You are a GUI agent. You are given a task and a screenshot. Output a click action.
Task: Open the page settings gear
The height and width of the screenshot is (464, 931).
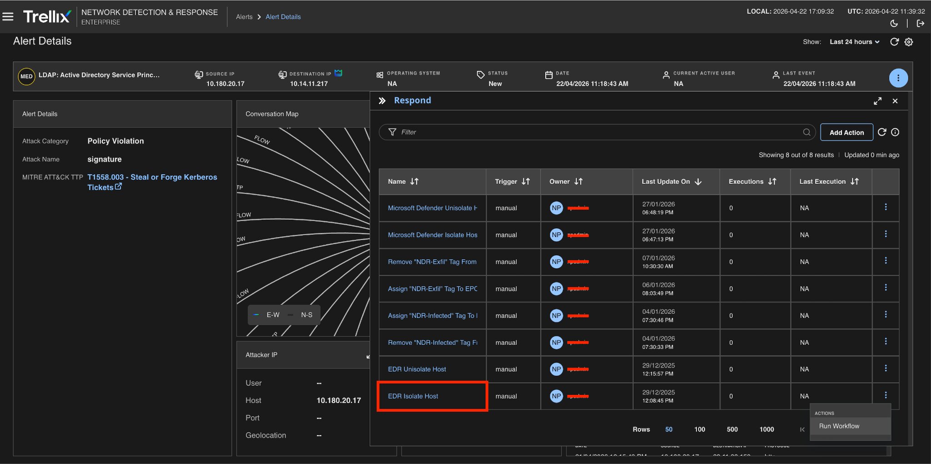point(909,42)
